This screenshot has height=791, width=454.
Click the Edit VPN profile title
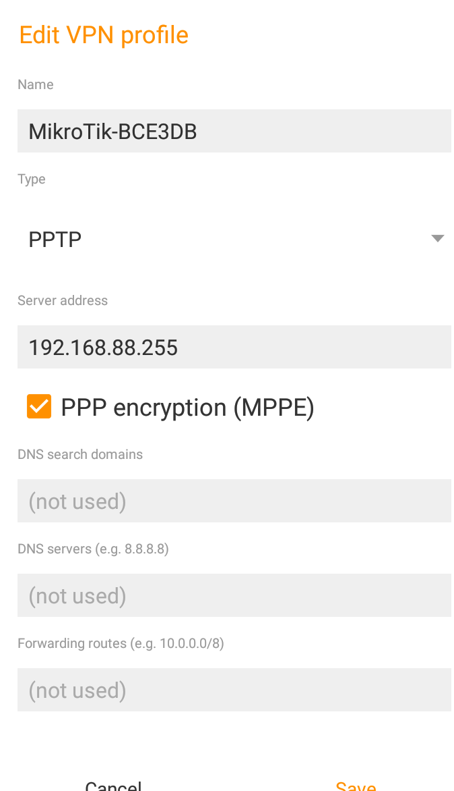(104, 35)
